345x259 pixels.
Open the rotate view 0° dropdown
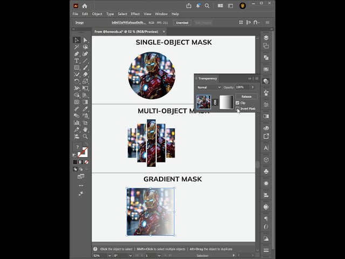(x=130, y=256)
